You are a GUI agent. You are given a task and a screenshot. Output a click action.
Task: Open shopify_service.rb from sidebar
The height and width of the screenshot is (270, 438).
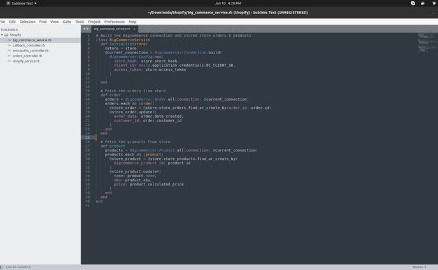point(26,61)
